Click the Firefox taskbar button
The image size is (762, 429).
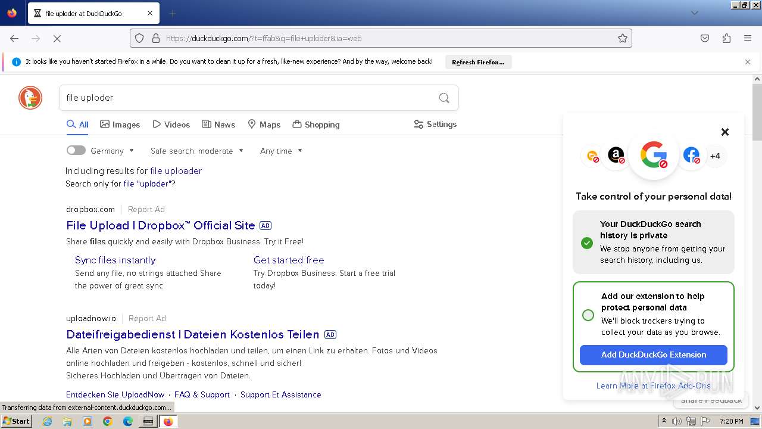pos(168,421)
